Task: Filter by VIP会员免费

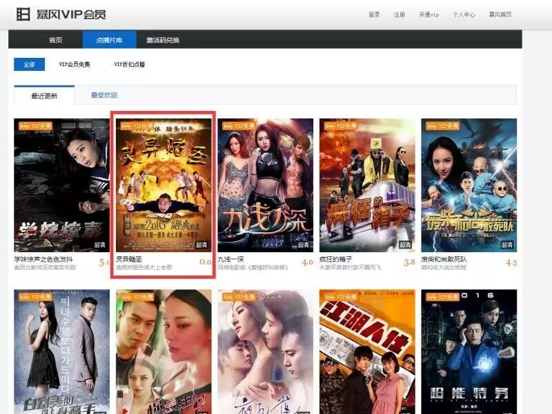Action: coord(75,64)
